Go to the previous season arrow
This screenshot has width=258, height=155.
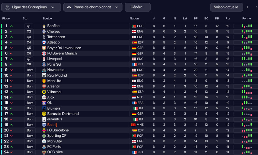(x=248, y=7)
